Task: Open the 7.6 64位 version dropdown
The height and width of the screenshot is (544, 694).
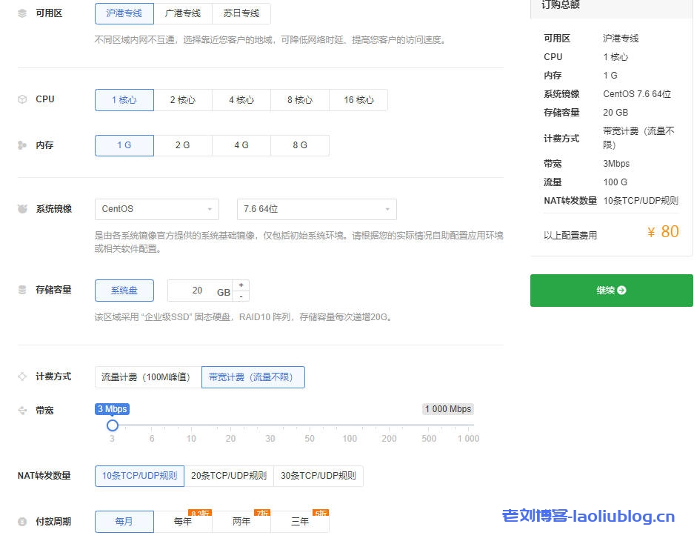Action: click(x=316, y=210)
